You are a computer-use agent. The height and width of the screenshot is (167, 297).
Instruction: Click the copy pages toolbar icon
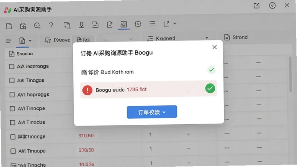pyautogui.click(x=67, y=25)
